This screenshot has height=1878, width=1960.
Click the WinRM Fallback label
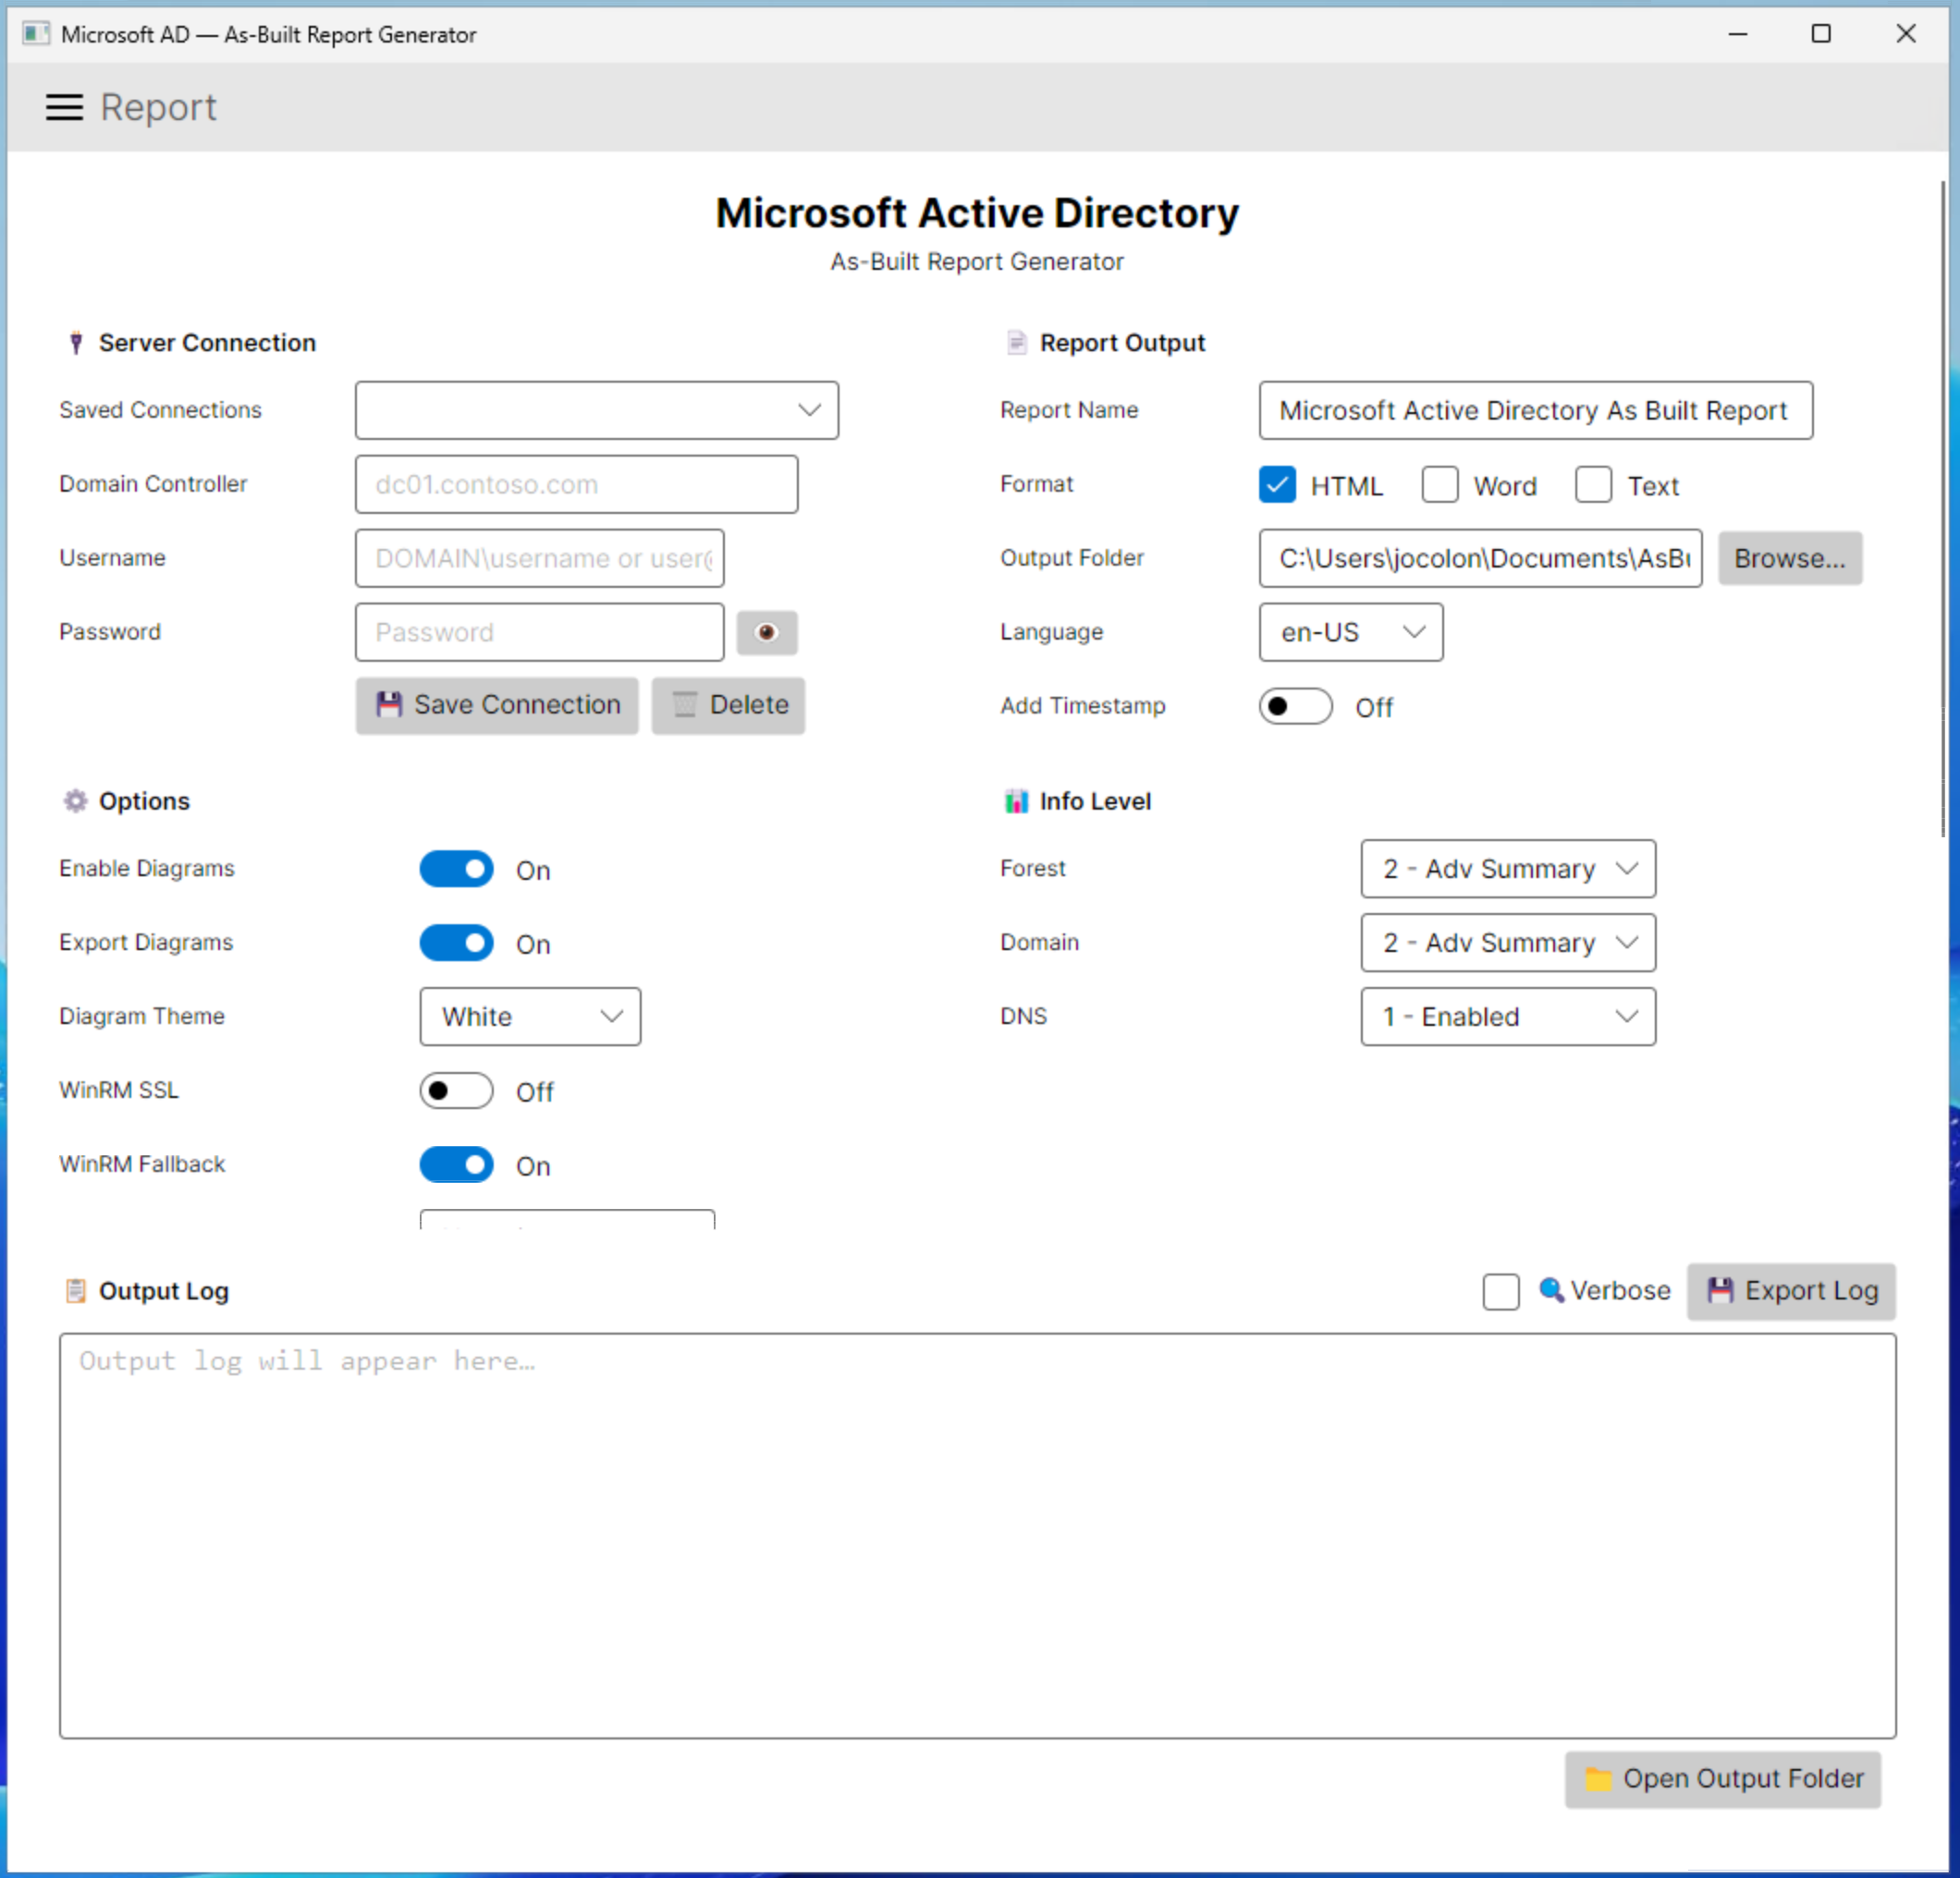click(x=142, y=1164)
